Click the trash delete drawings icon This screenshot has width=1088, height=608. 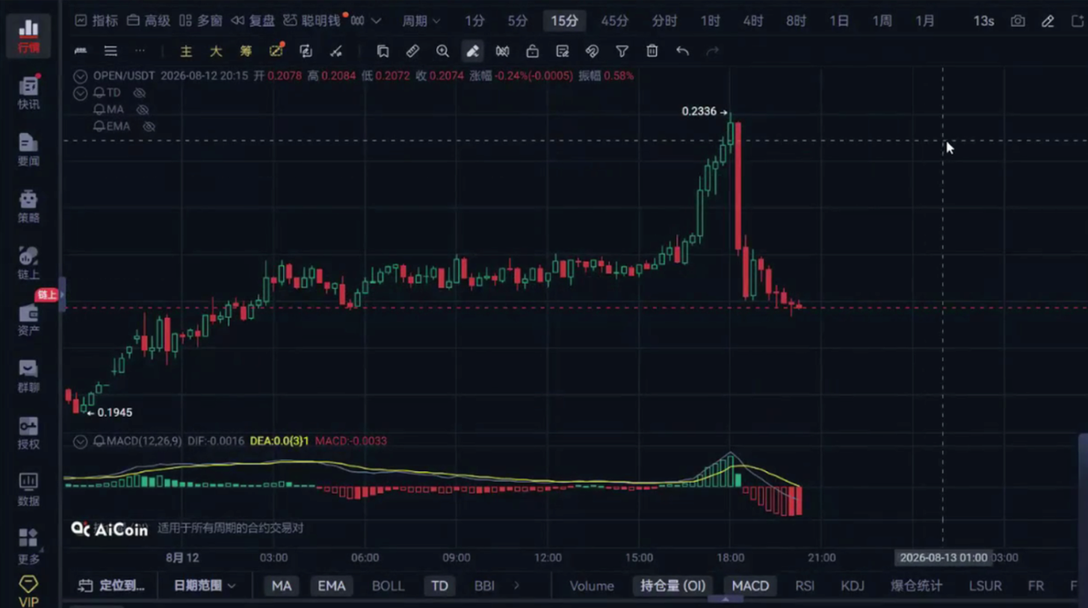coord(652,51)
